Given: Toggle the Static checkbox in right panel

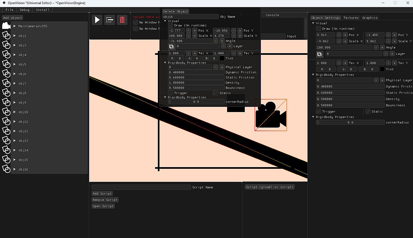Looking at the screenshot, I should pyautogui.click(x=368, y=112).
